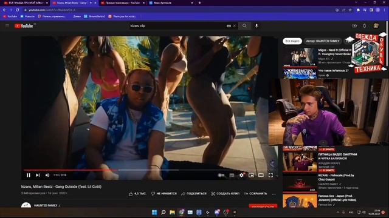389x218 pixels.
Task: Reload the page
Action: pos(18,10)
